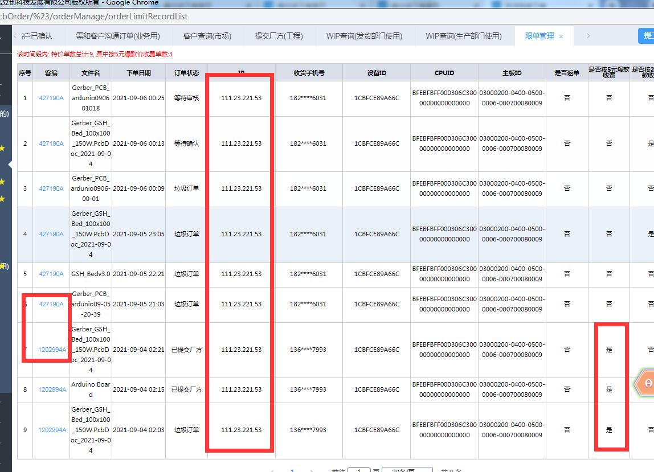
Task: Click the 下单日期 column header
Action: (139, 73)
